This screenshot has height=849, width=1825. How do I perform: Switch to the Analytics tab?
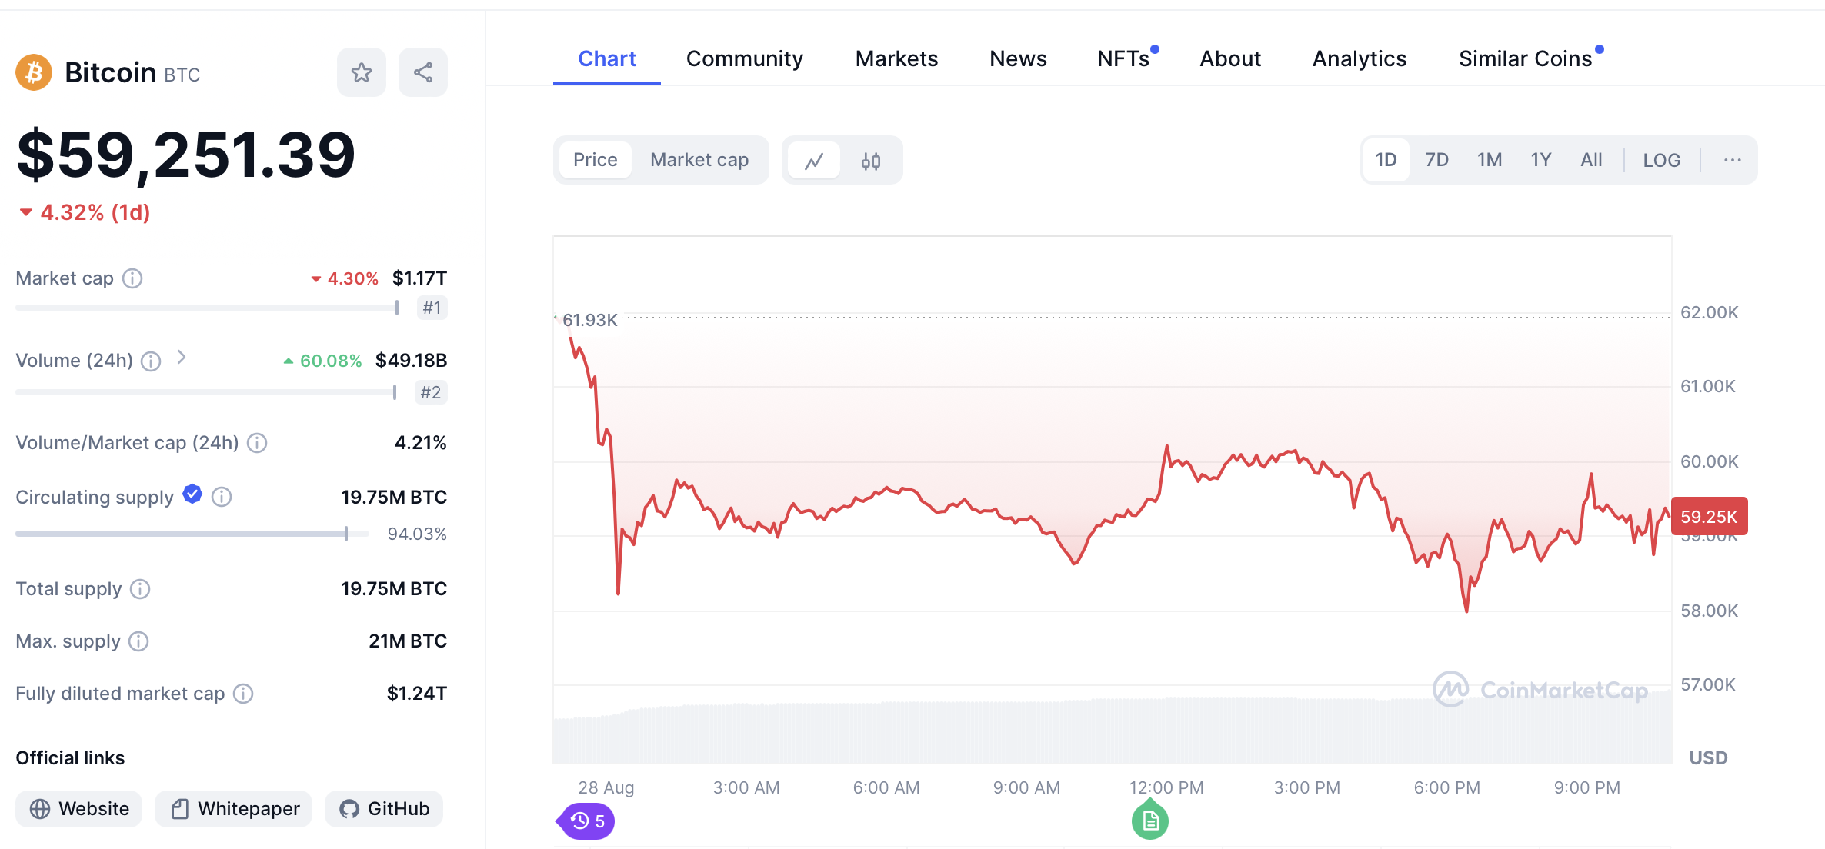1359,59
